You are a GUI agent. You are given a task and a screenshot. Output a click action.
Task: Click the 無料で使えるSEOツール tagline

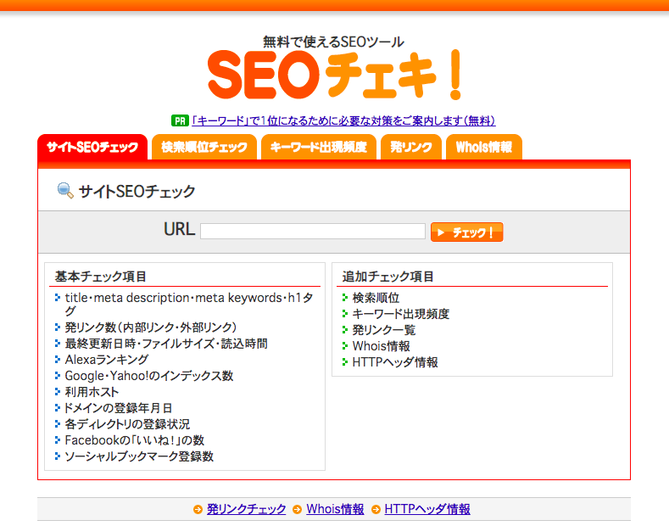(x=333, y=42)
